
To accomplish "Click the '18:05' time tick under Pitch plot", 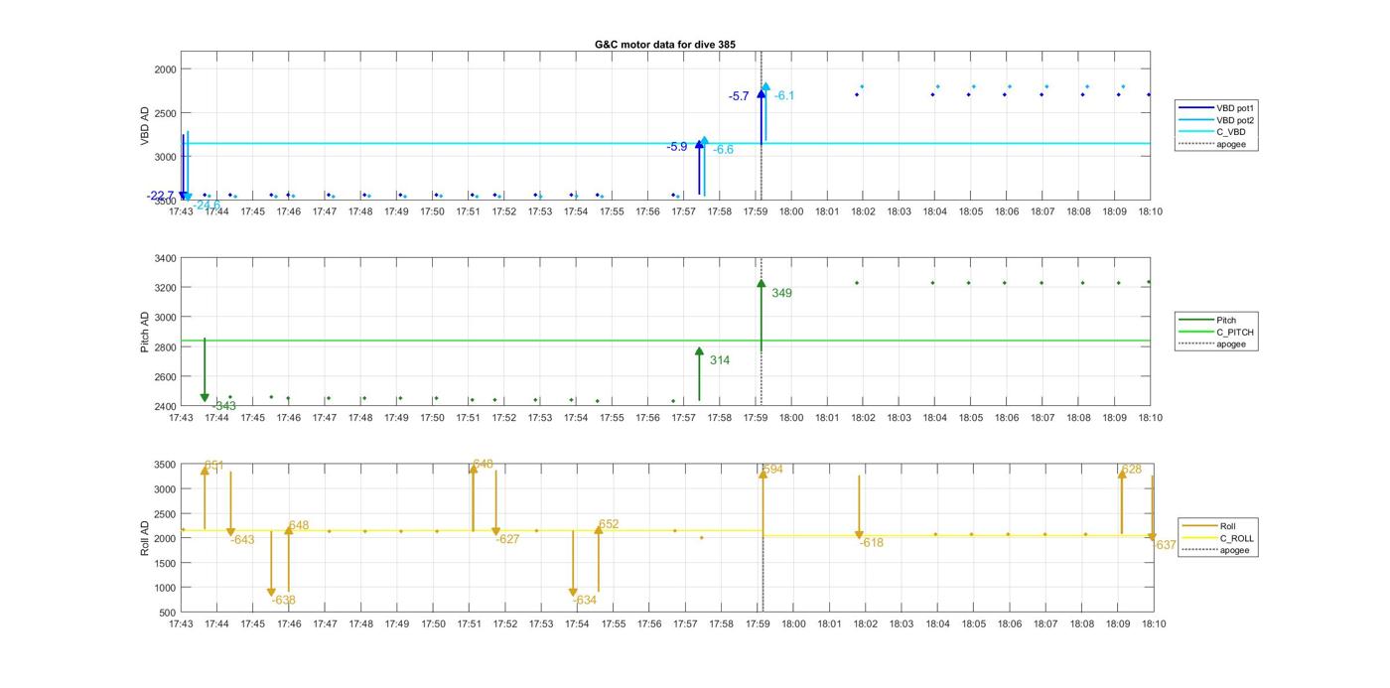I will (x=971, y=418).
